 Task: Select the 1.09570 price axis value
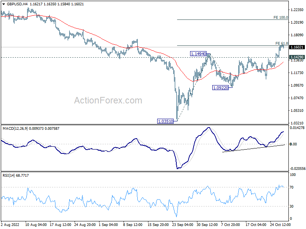297,85
